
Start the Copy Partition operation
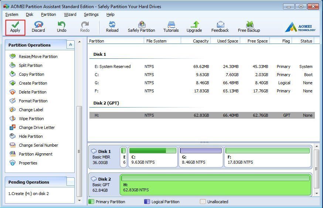(27, 74)
